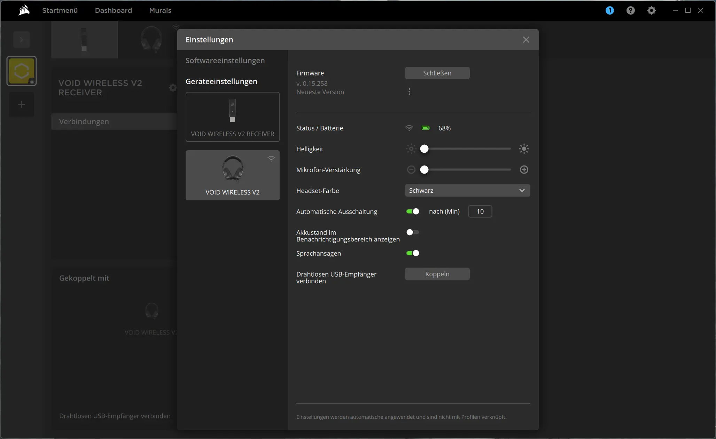Click the Schließen firmware button

[x=437, y=73]
